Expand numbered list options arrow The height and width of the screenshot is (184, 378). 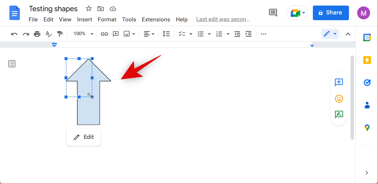click(x=228, y=34)
